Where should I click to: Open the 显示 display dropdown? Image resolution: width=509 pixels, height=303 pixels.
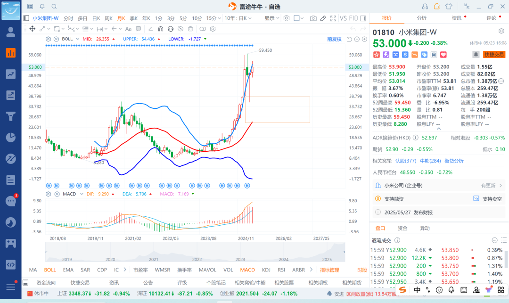pos(272,18)
